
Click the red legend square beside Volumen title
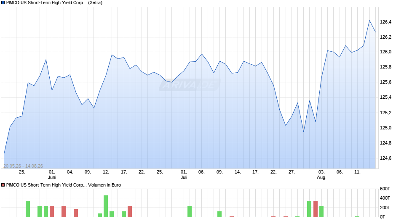(3, 185)
